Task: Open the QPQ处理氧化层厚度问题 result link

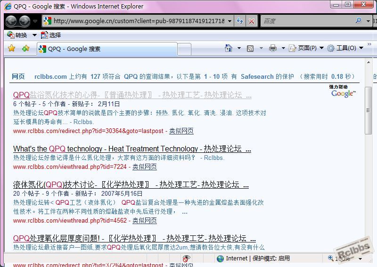Action: 134,238
